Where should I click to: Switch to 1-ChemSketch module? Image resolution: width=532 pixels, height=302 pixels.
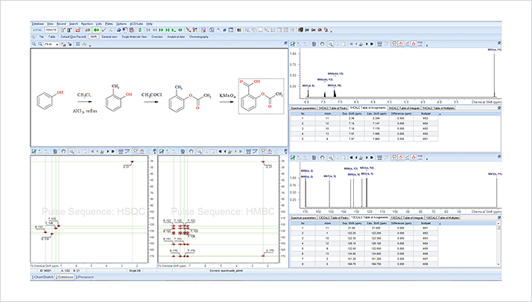(42, 277)
